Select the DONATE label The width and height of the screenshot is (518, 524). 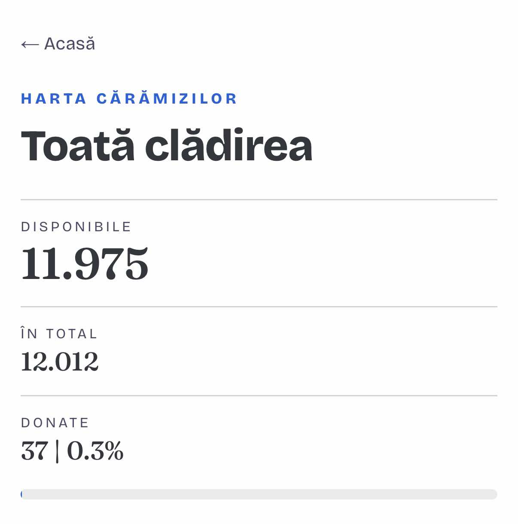click(x=55, y=423)
